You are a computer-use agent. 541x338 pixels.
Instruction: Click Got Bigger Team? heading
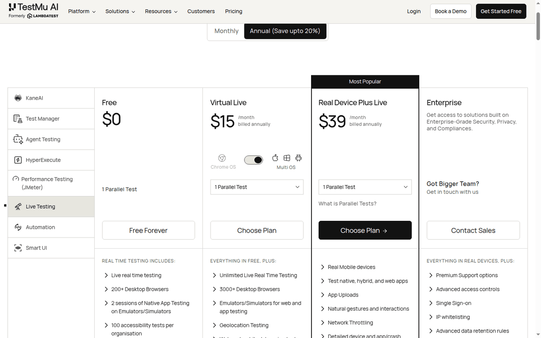click(453, 184)
